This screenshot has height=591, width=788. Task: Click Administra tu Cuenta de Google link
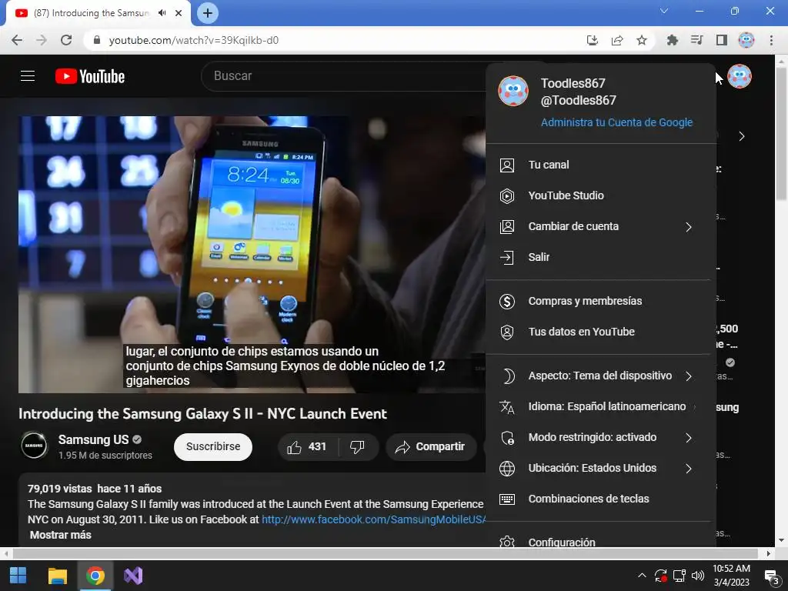(x=616, y=122)
